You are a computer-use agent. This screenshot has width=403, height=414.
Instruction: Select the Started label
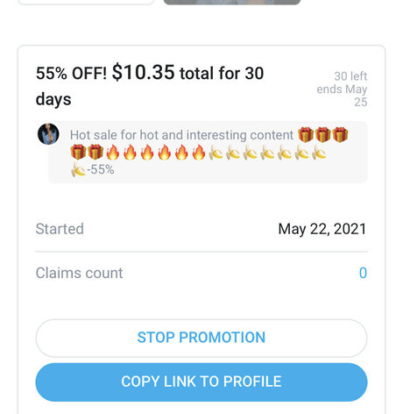[x=60, y=229]
